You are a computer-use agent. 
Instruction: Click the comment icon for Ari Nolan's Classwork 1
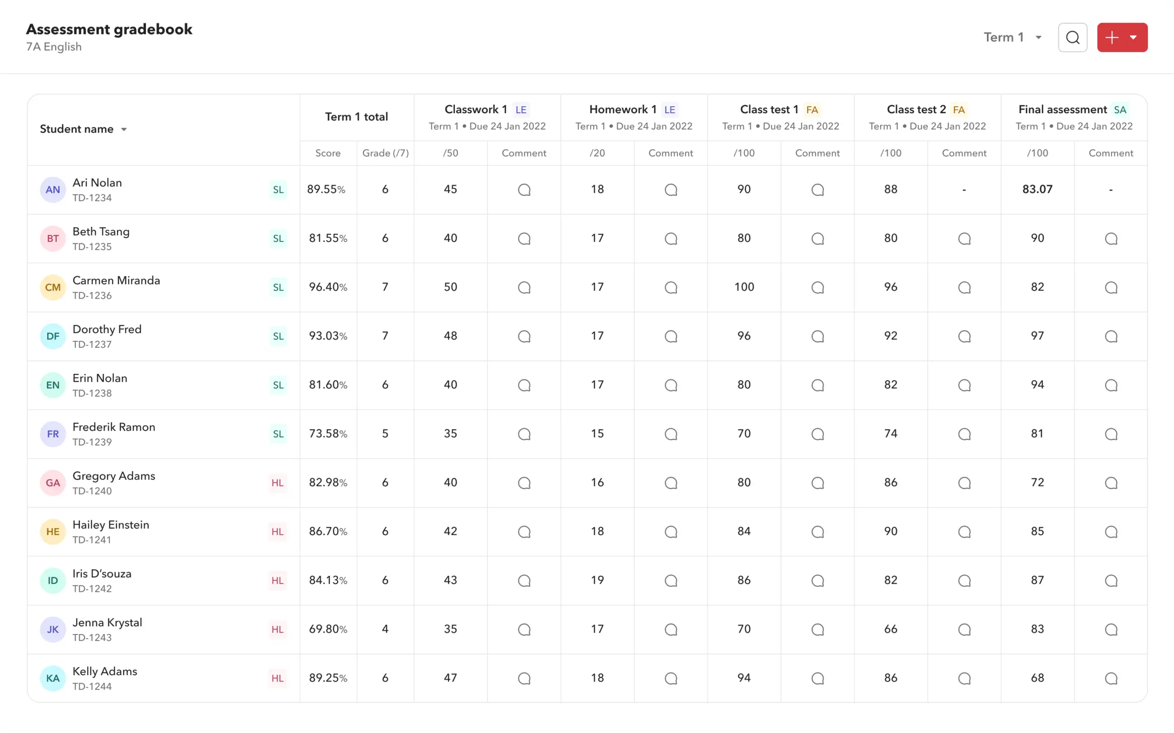524,189
